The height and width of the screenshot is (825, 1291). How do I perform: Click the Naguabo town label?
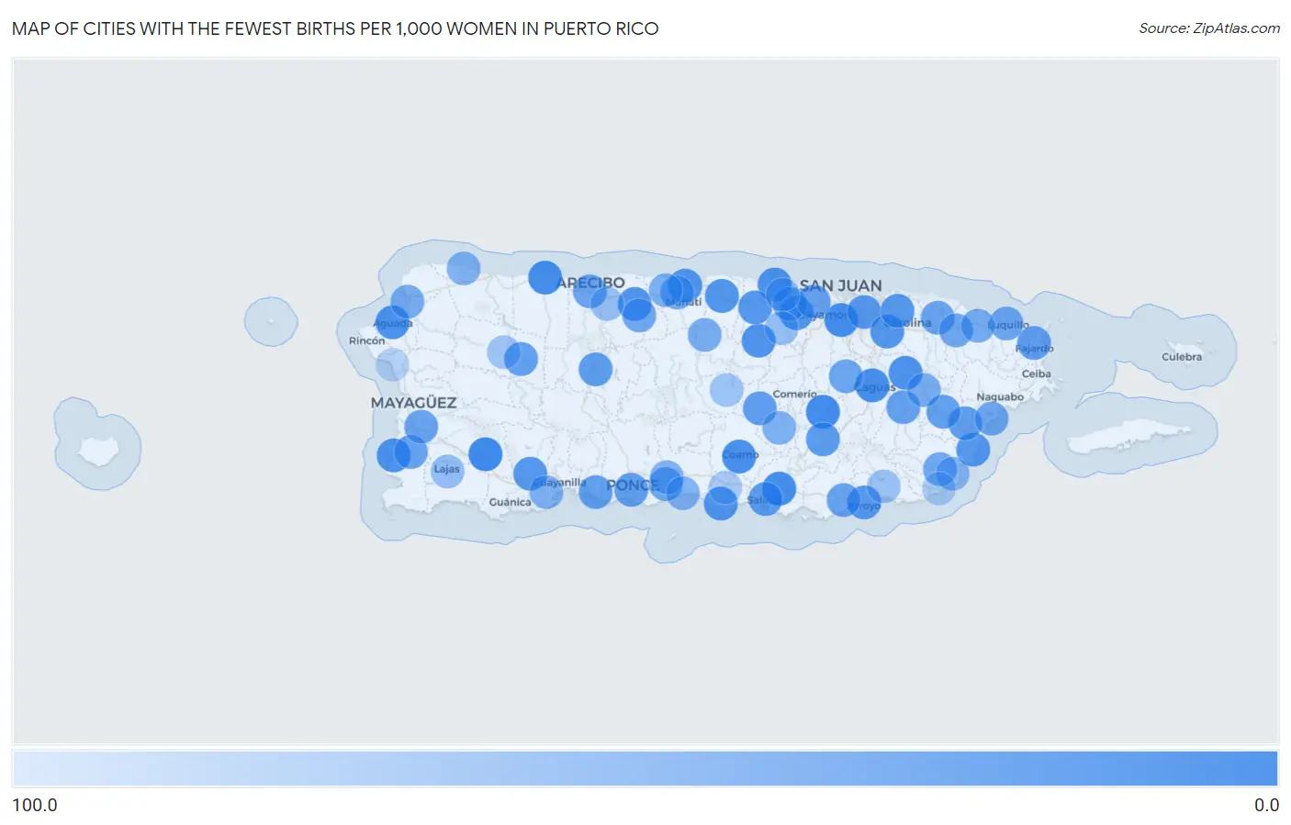1000,397
